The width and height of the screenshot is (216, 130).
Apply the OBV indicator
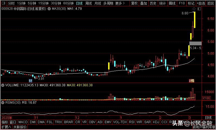[x=92, y=122]
